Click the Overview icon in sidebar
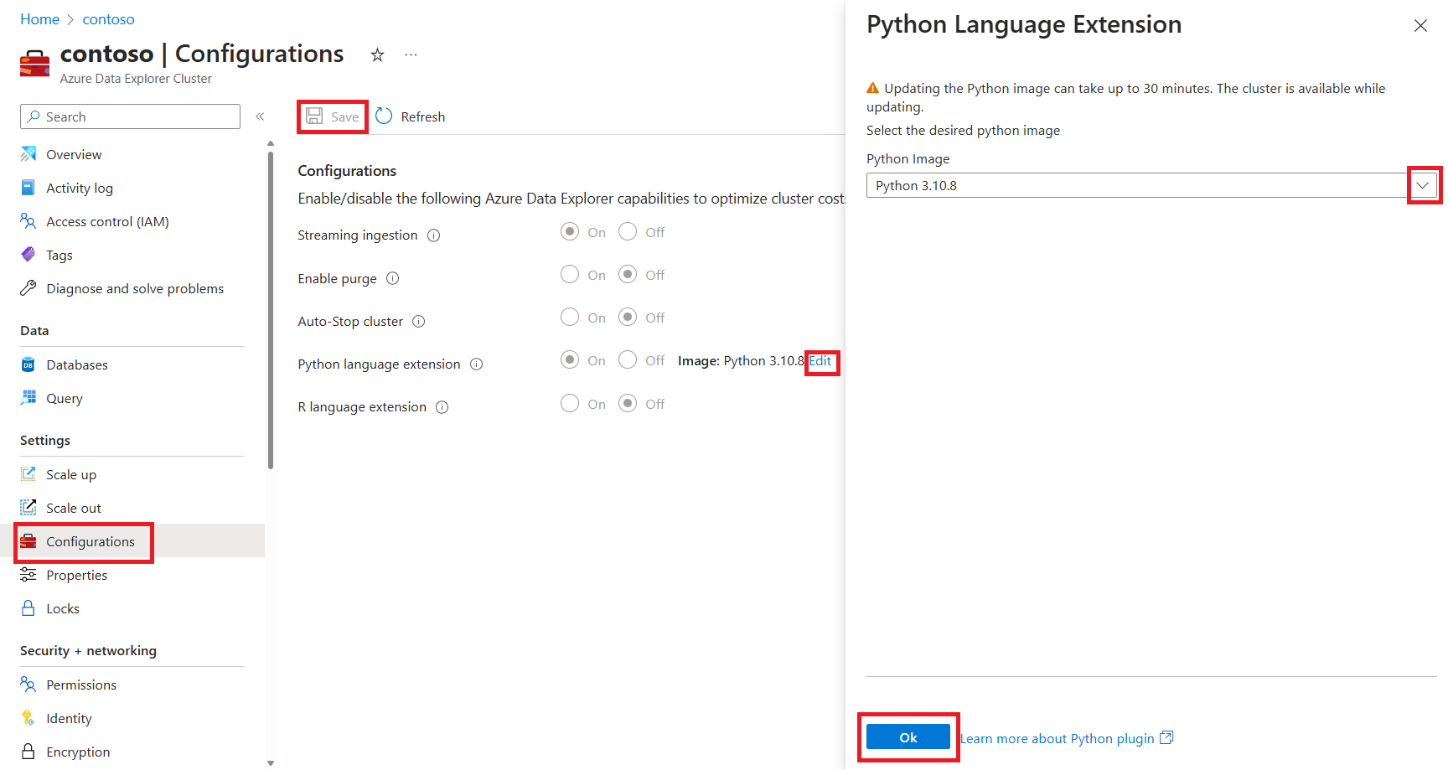 [x=28, y=154]
